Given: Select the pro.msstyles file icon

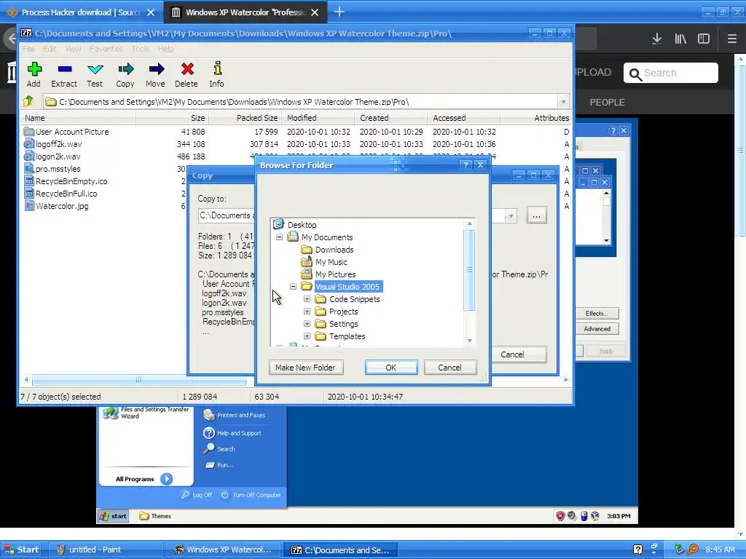Looking at the screenshot, I should pyautogui.click(x=29, y=168).
